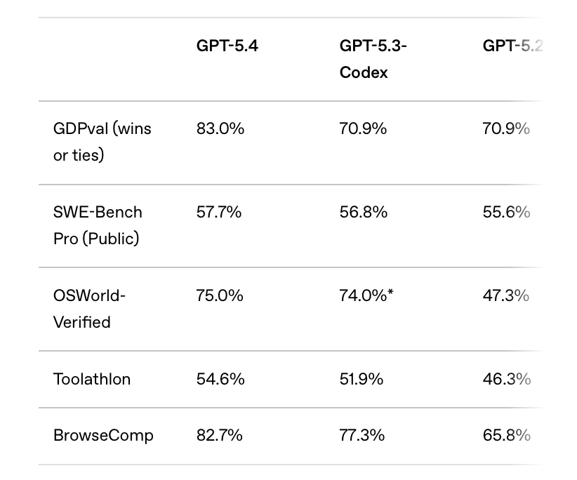Click the 57.7% SWE-Bench Pro value
The height and width of the screenshot is (480, 577).
point(219,212)
